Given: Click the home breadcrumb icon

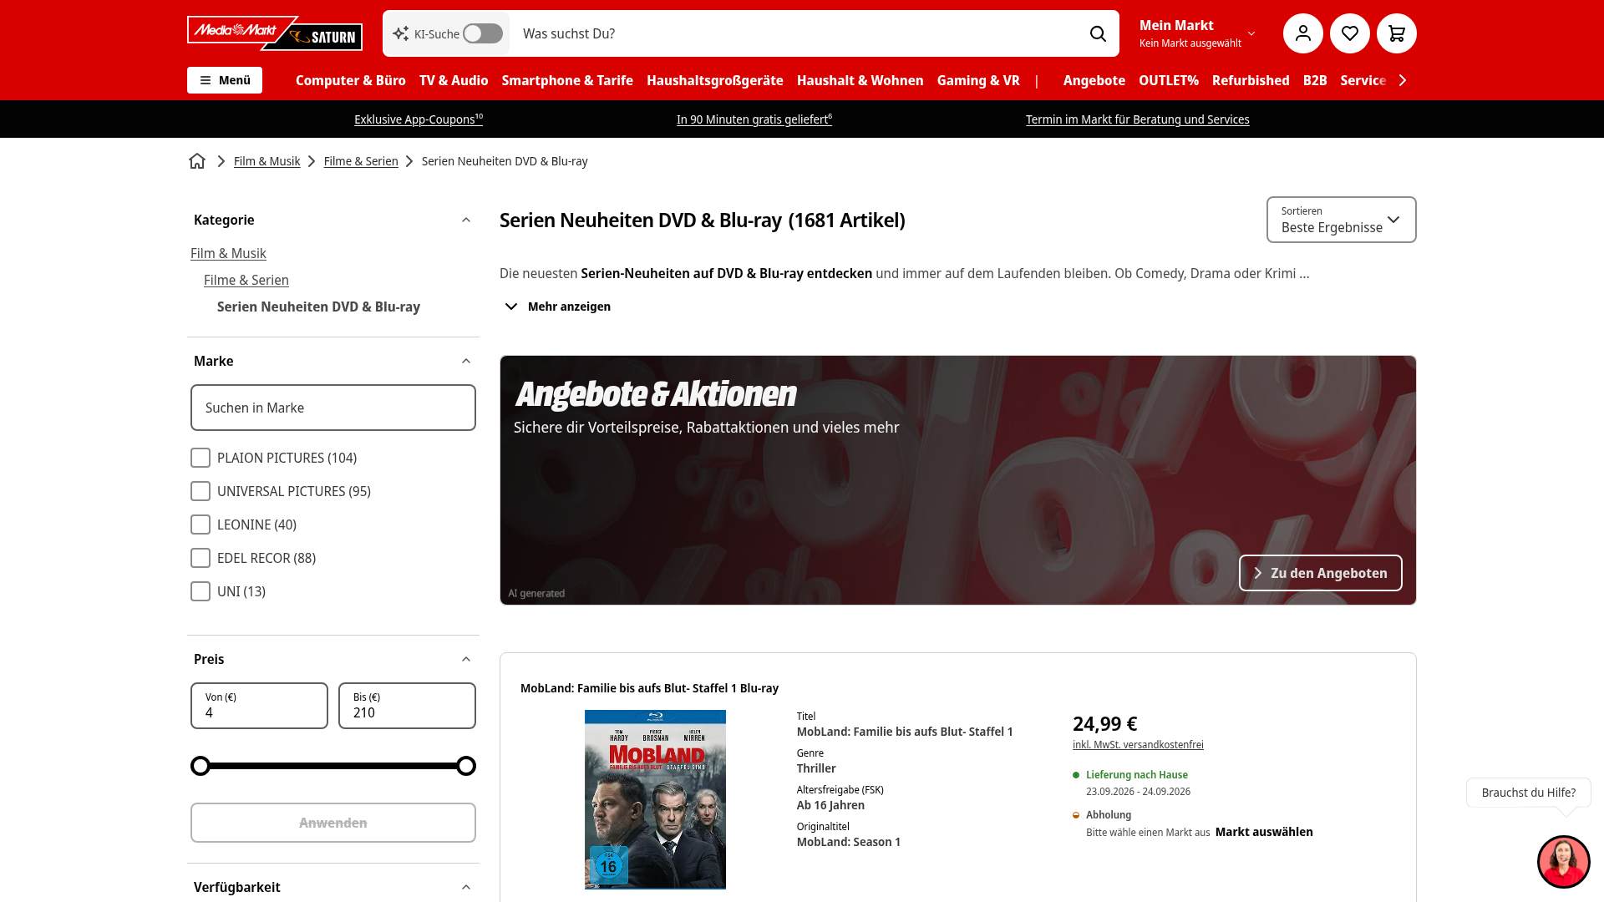Looking at the screenshot, I should [x=197, y=161].
